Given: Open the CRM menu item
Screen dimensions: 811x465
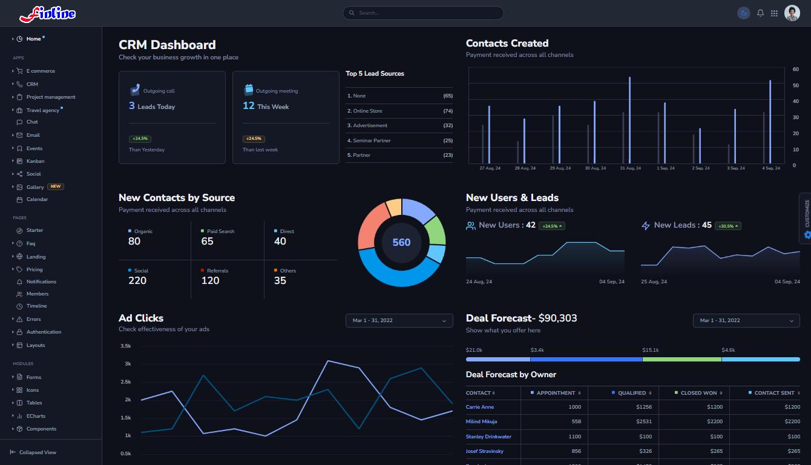Looking at the screenshot, I should coord(32,84).
